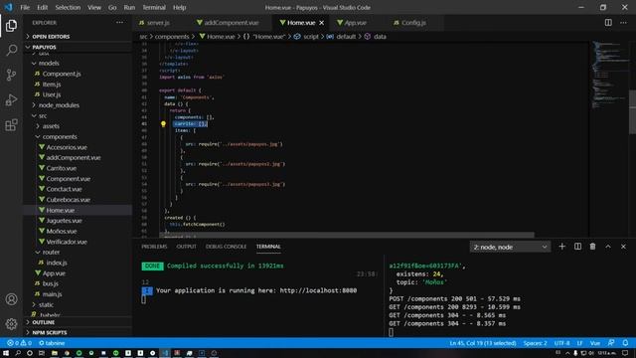Open User.js in models folder
Image resolution: width=636 pixels, height=358 pixels.
pos(52,94)
